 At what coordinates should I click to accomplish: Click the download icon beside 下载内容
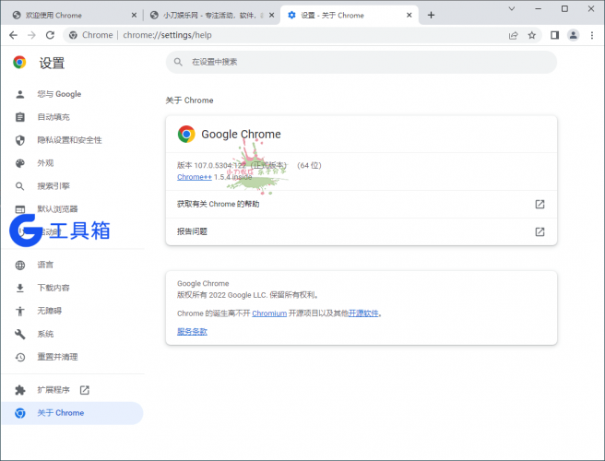[x=20, y=289]
